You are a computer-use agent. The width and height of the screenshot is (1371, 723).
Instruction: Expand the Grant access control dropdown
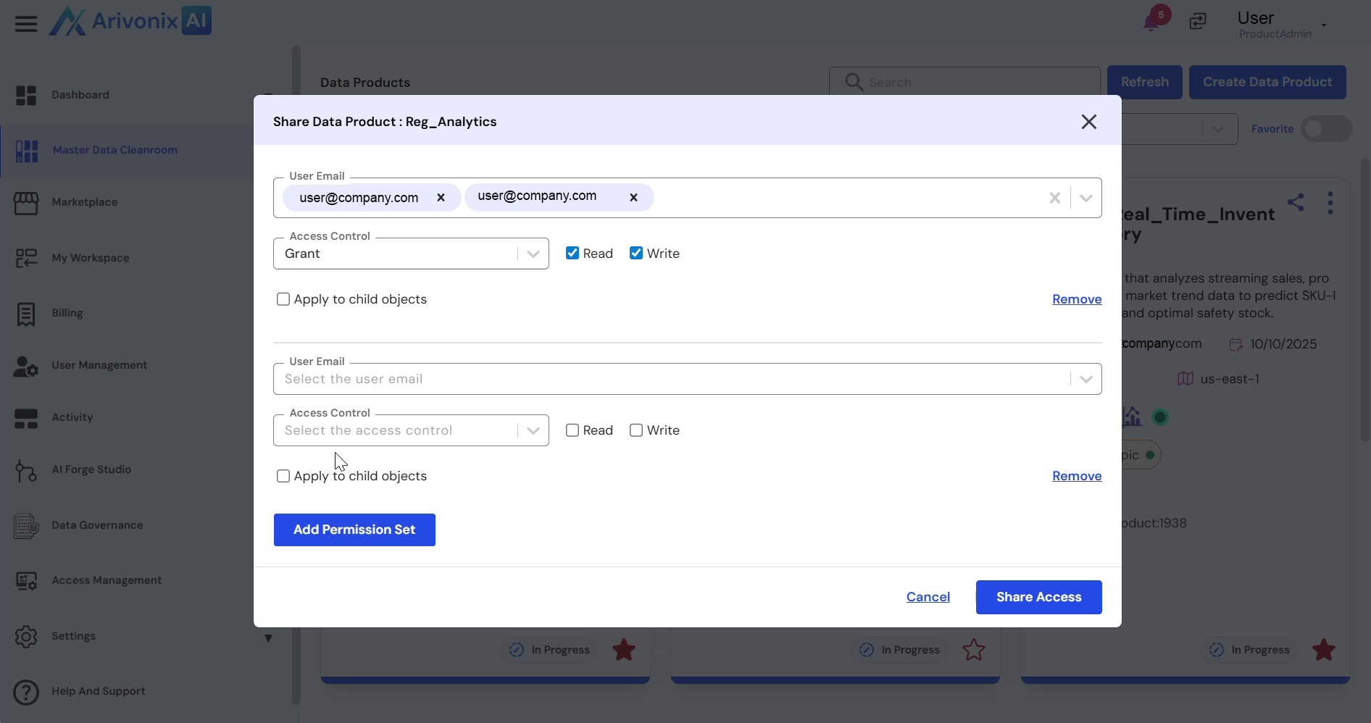point(533,254)
